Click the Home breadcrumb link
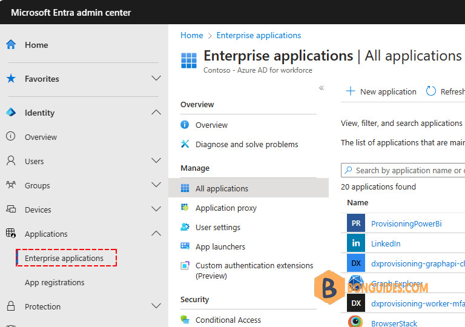465x327 pixels. pyautogui.click(x=192, y=35)
